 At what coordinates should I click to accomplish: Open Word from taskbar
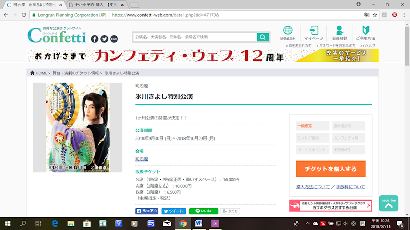199,224
